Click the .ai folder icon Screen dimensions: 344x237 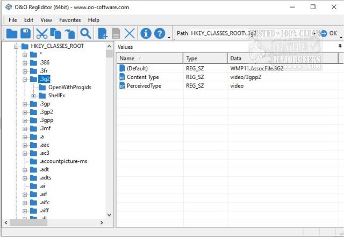33,186
